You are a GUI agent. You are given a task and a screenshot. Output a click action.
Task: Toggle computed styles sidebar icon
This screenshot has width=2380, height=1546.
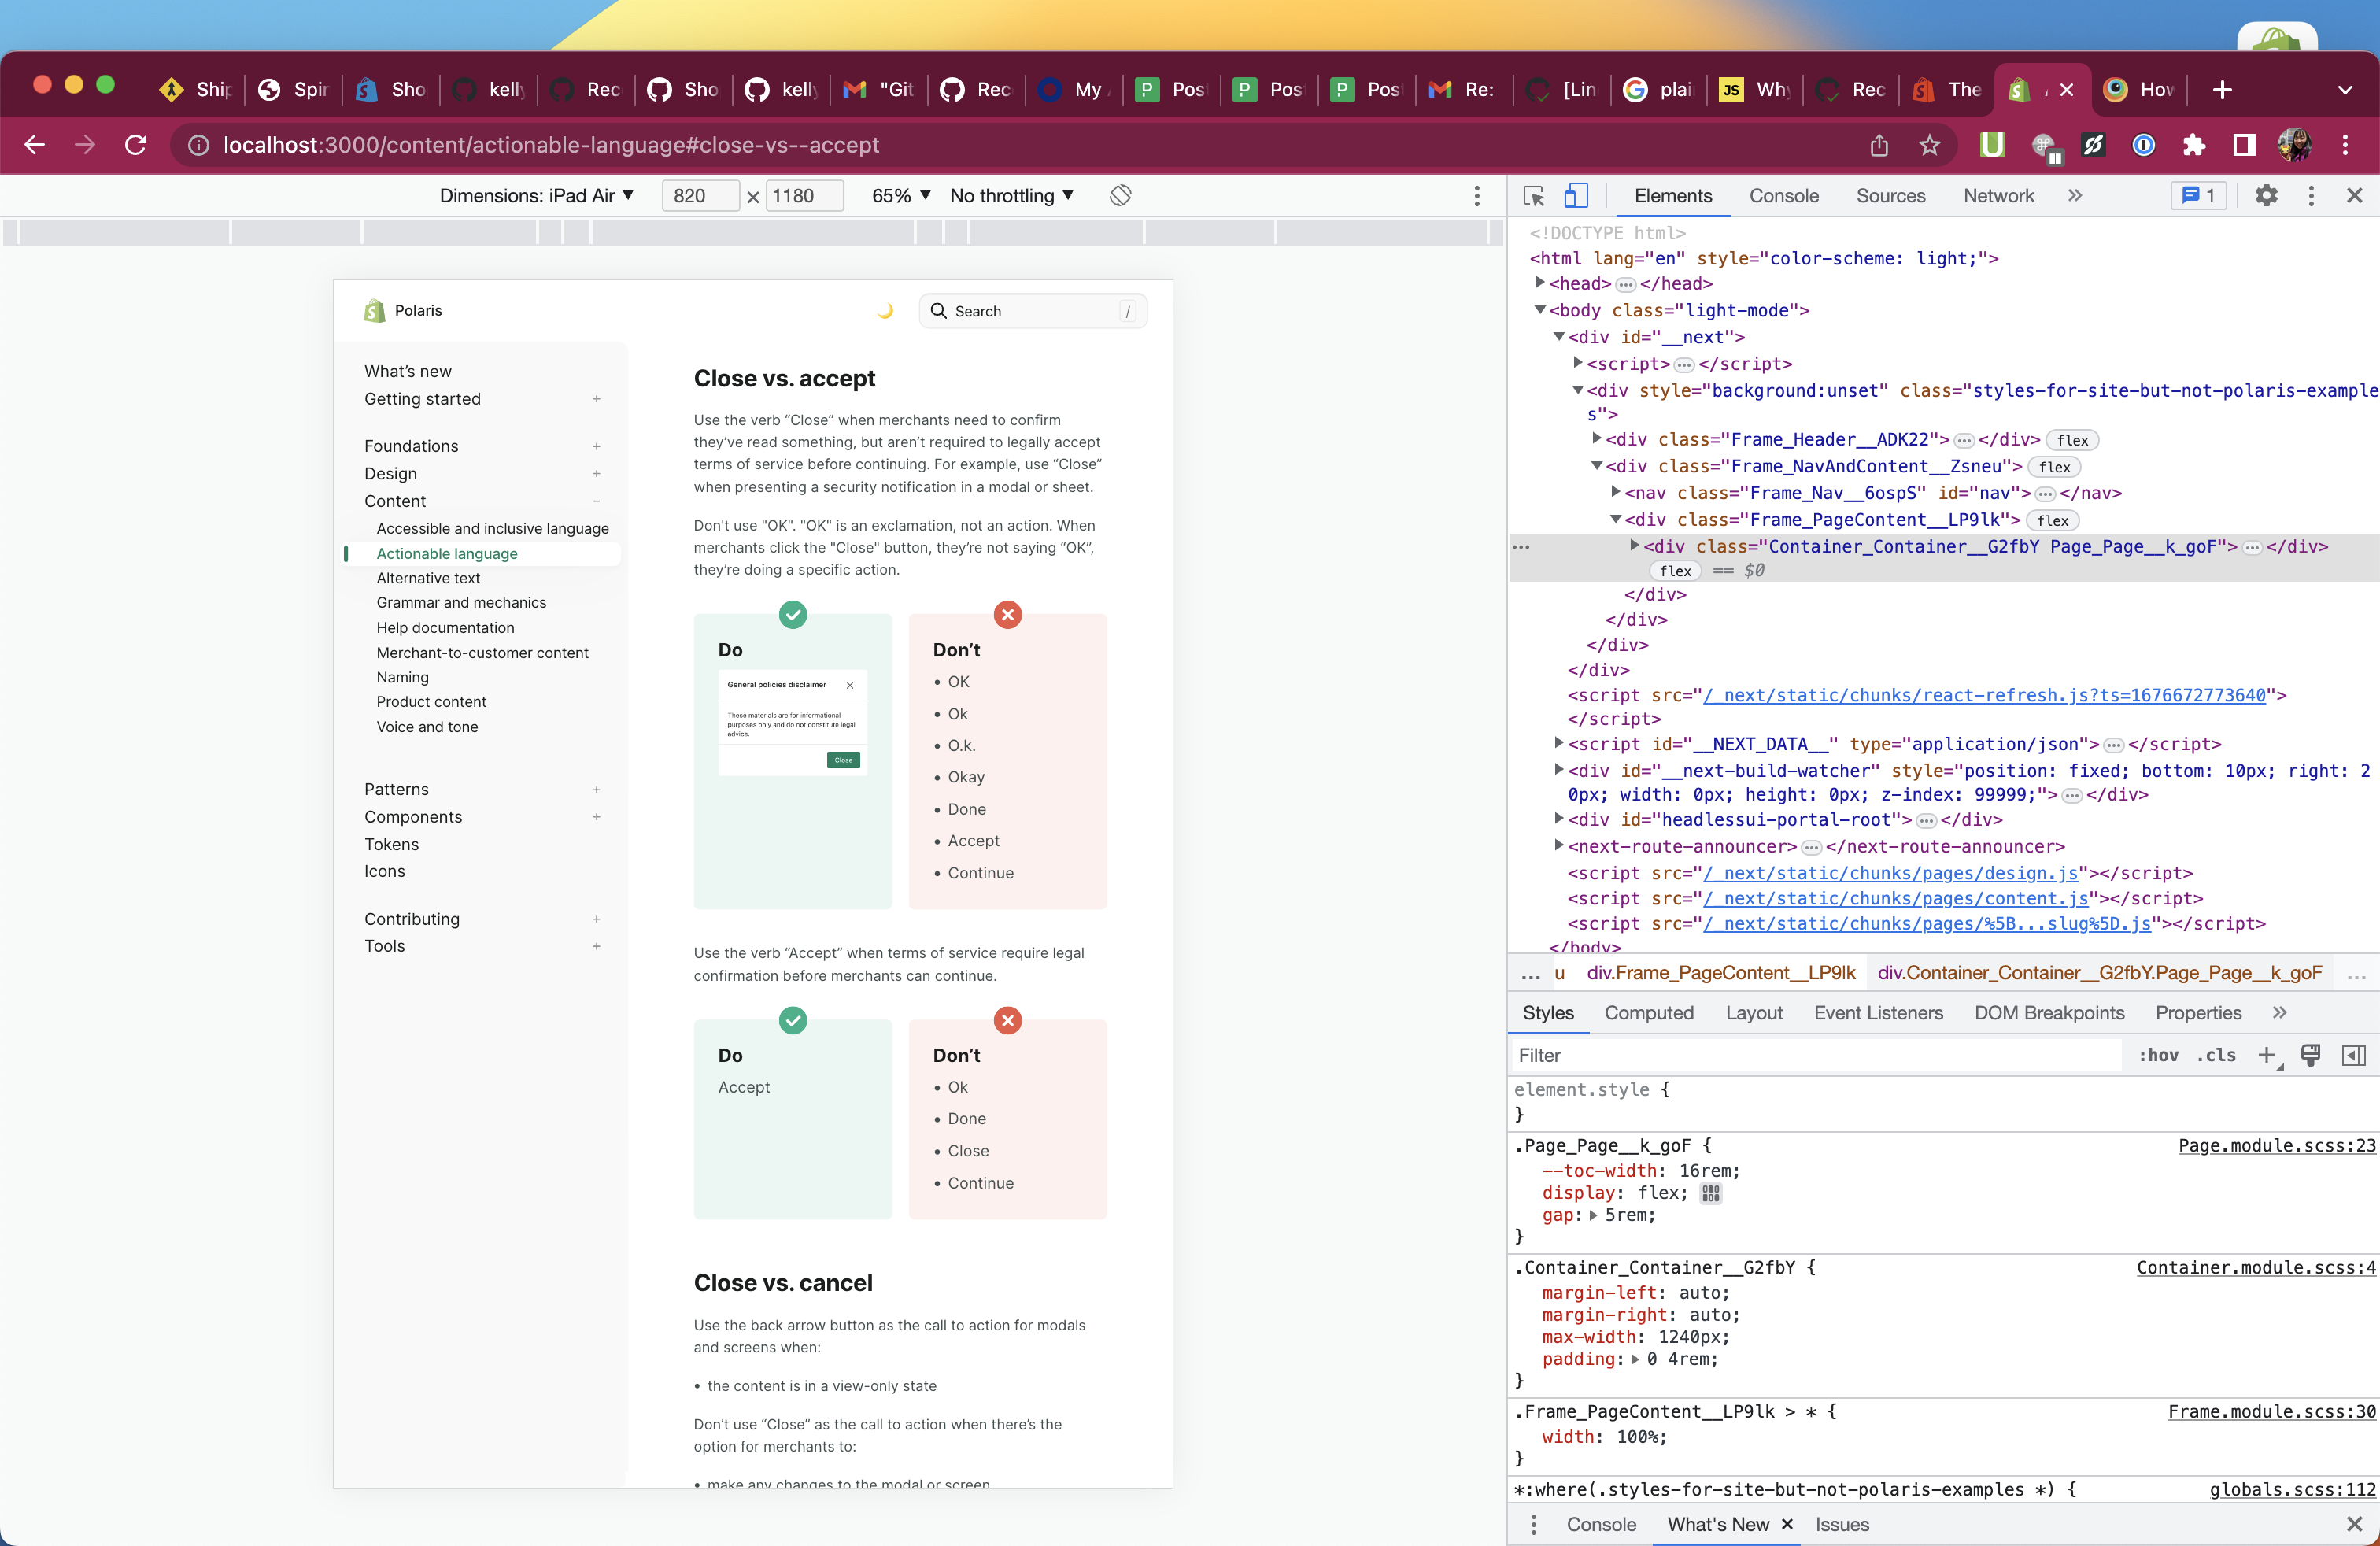[x=2354, y=1055]
